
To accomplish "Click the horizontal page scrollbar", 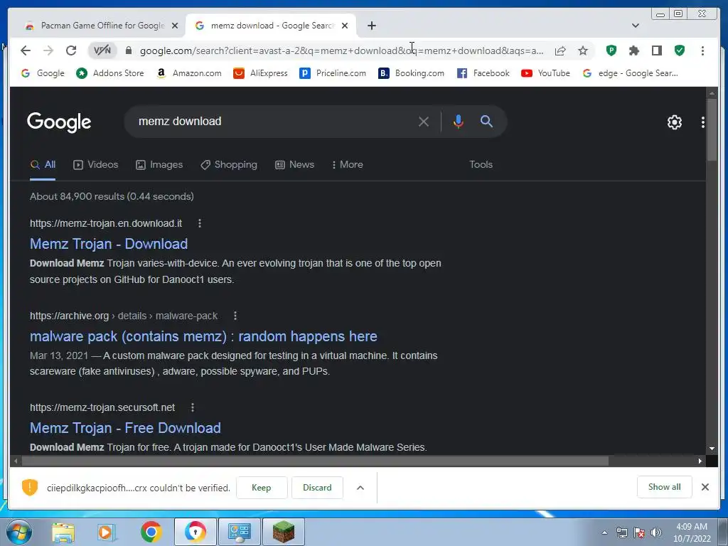I will tap(315, 461).
